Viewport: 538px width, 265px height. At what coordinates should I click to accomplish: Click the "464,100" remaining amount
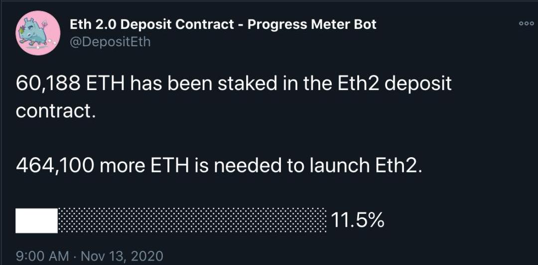coord(54,167)
